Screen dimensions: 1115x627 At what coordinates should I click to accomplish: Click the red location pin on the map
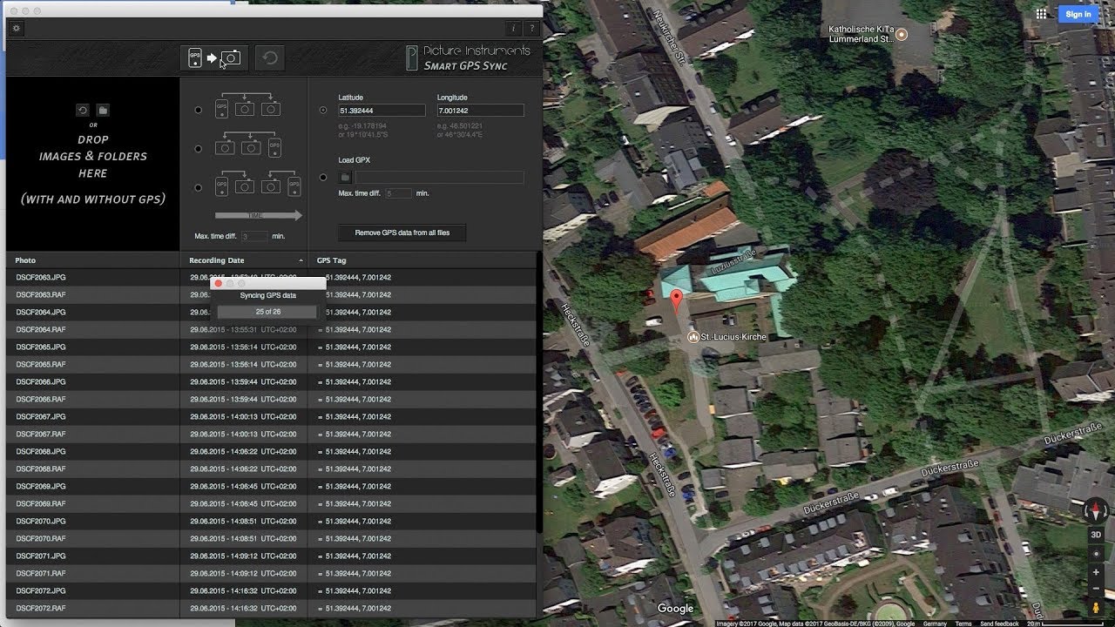676,302
